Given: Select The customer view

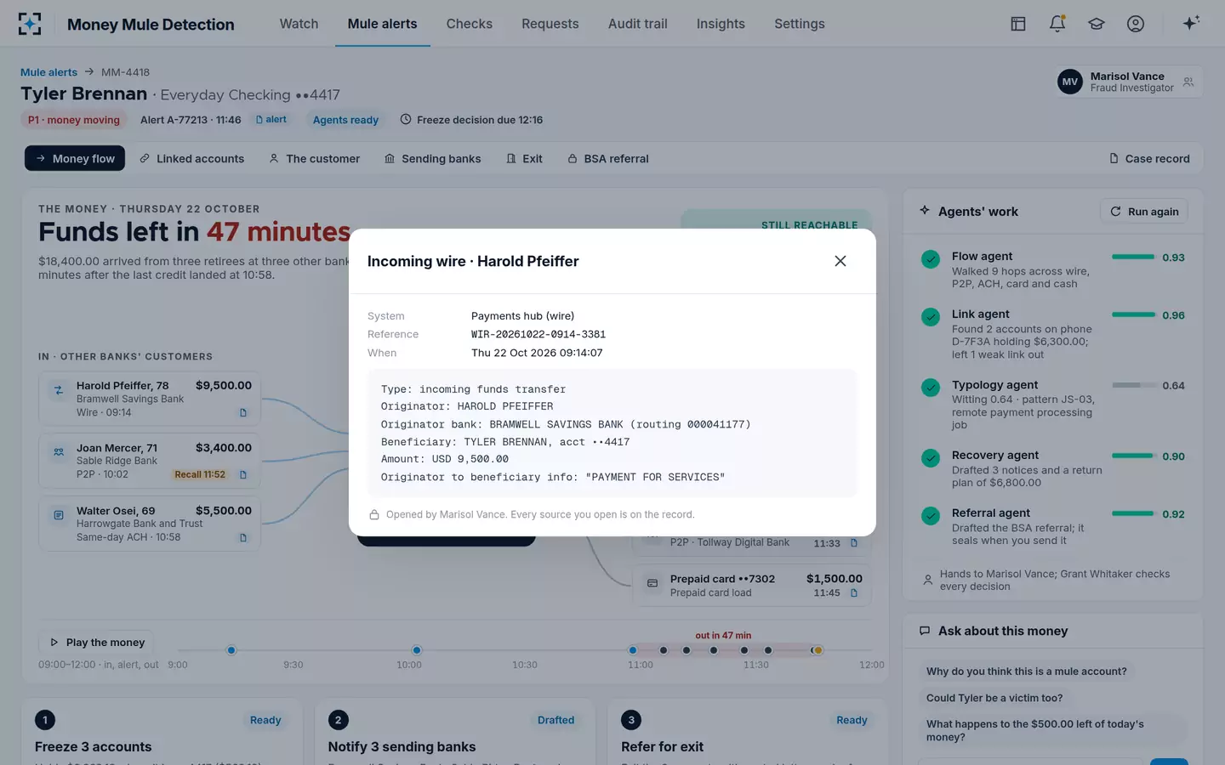Looking at the screenshot, I should click(315, 158).
